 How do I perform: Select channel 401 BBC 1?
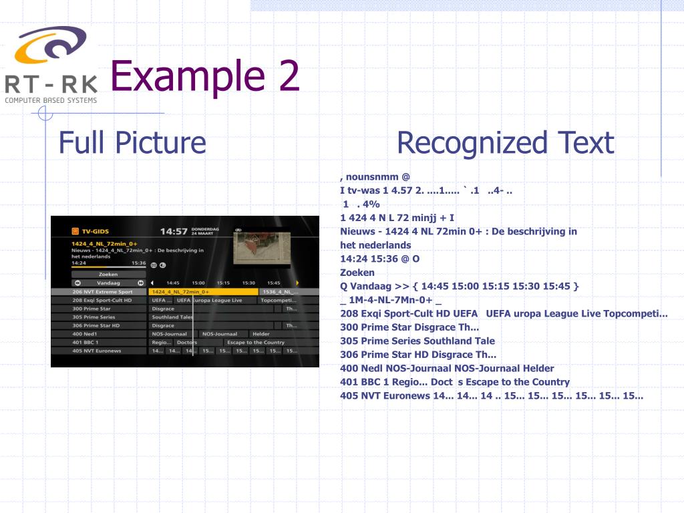coord(99,342)
